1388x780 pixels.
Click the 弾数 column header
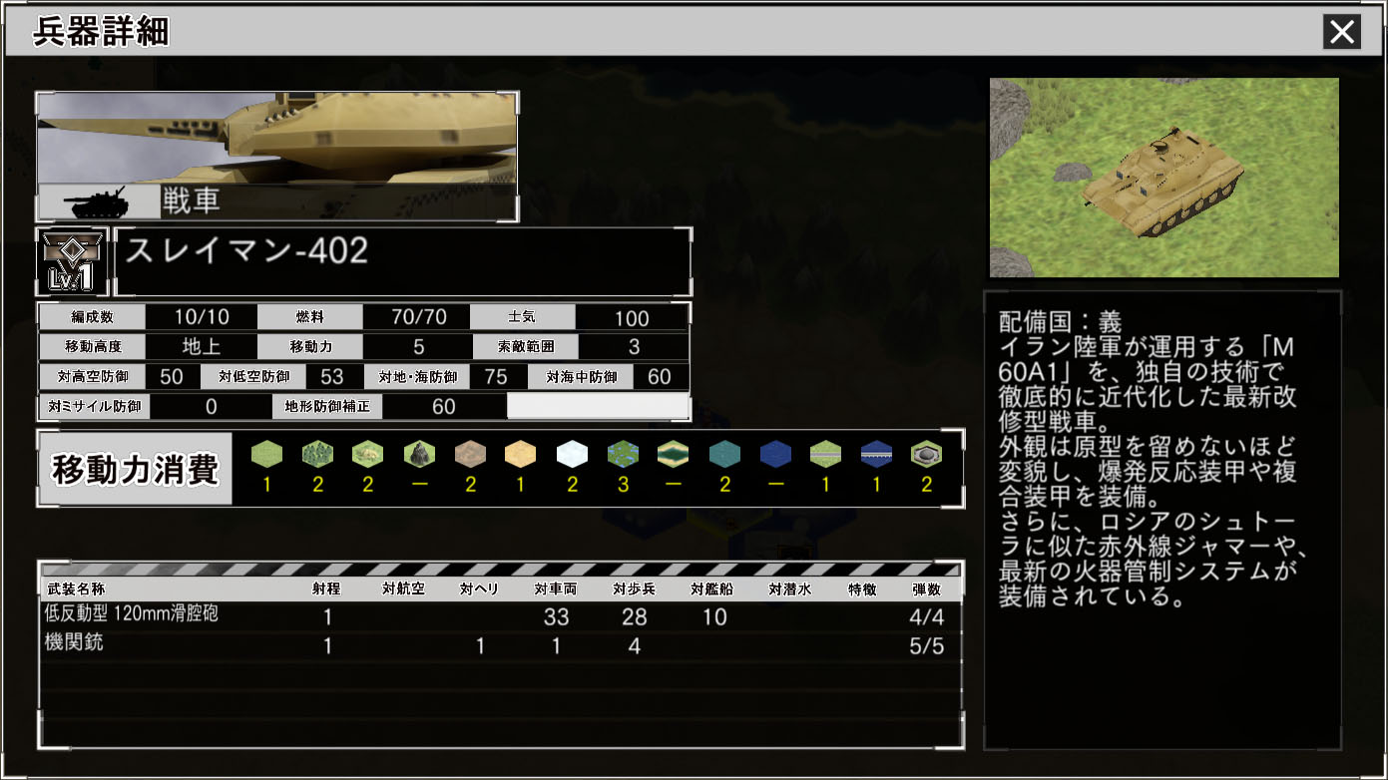click(x=926, y=589)
